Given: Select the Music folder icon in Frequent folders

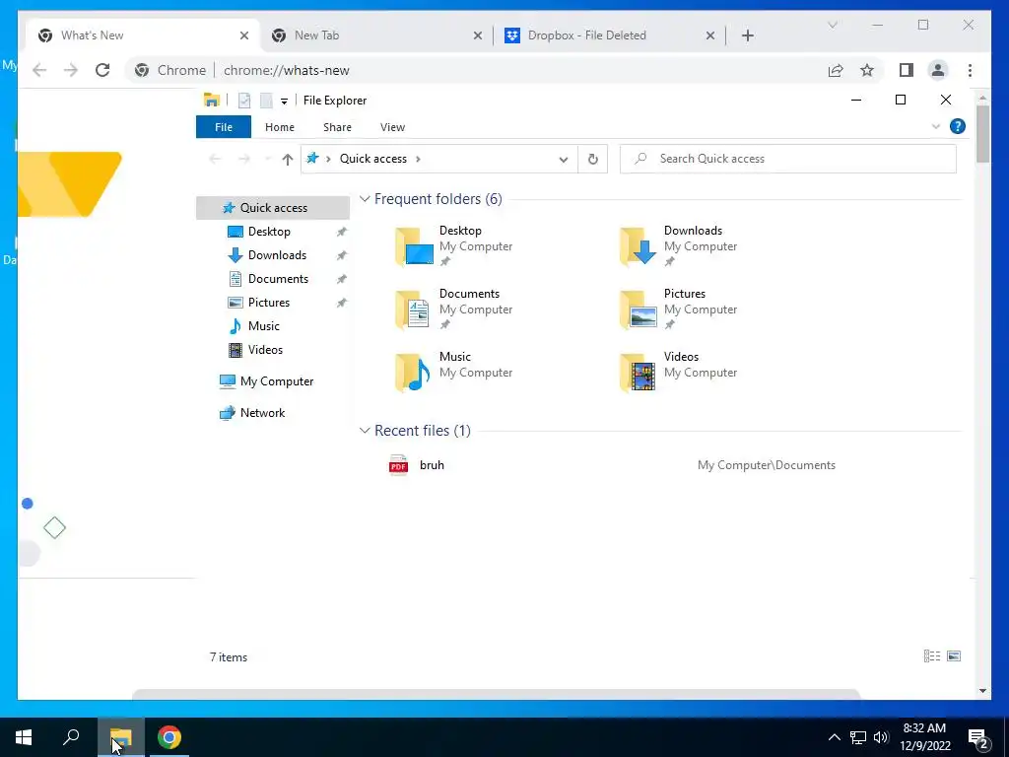Looking at the screenshot, I should [413, 373].
